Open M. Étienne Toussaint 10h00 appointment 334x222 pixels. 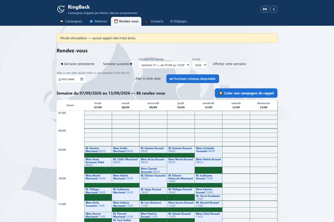click(x=153, y=181)
